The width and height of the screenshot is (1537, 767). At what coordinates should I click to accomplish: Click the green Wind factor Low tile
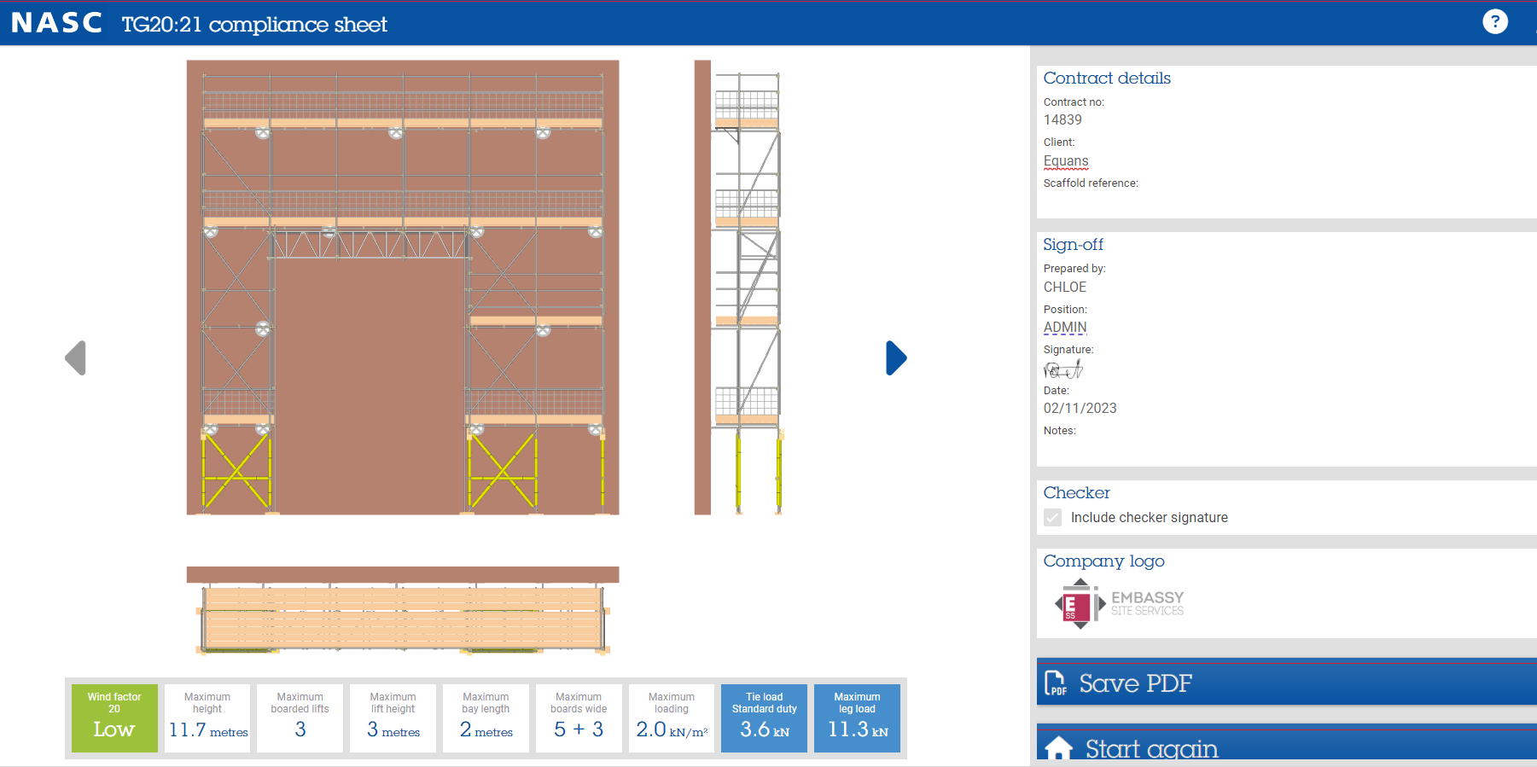[x=114, y=718]
